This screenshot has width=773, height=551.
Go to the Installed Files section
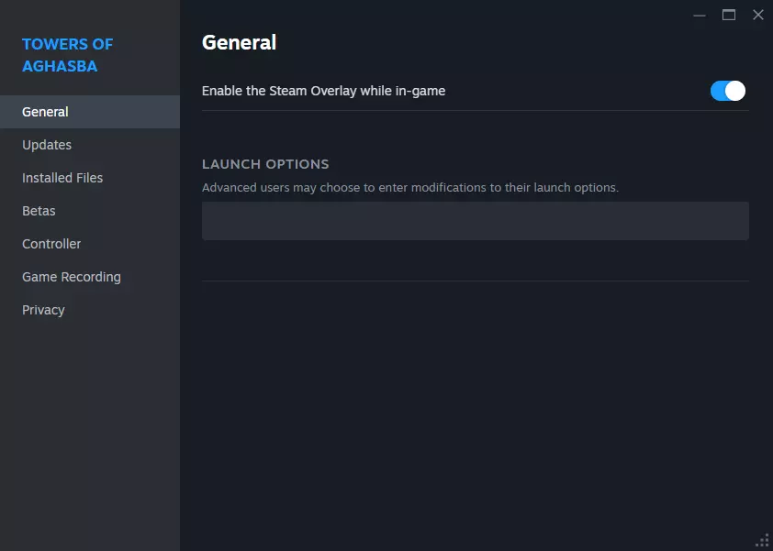[62, 178]
